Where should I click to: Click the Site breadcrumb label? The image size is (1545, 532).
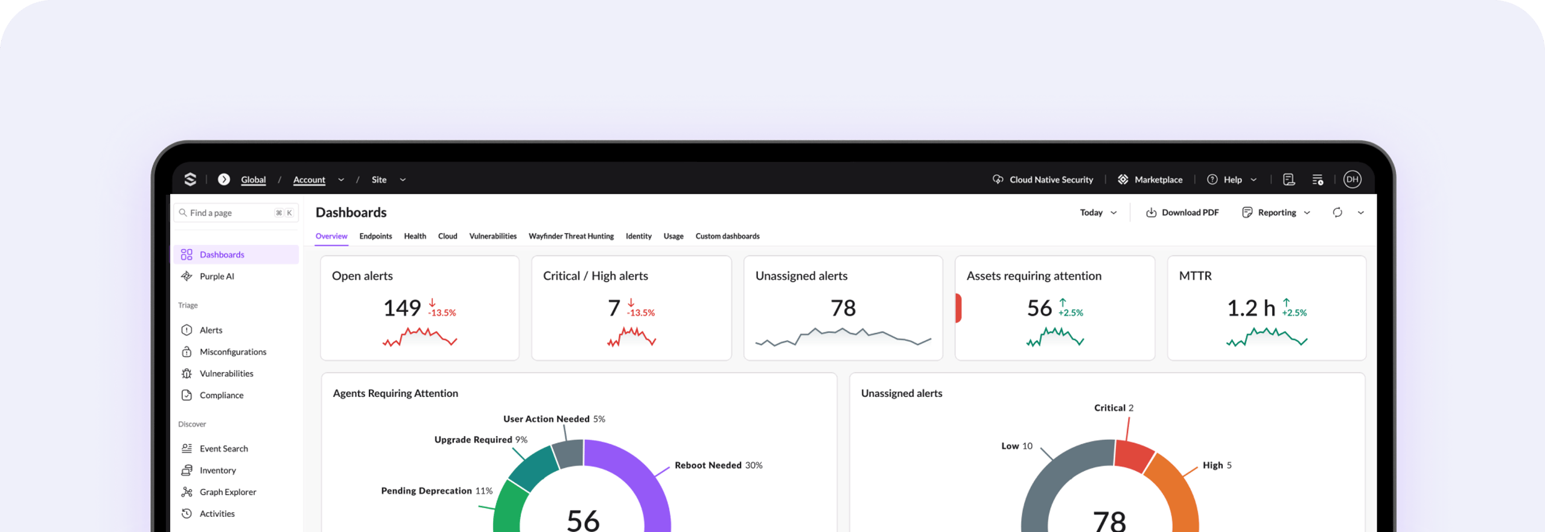[x=379, y=180]
